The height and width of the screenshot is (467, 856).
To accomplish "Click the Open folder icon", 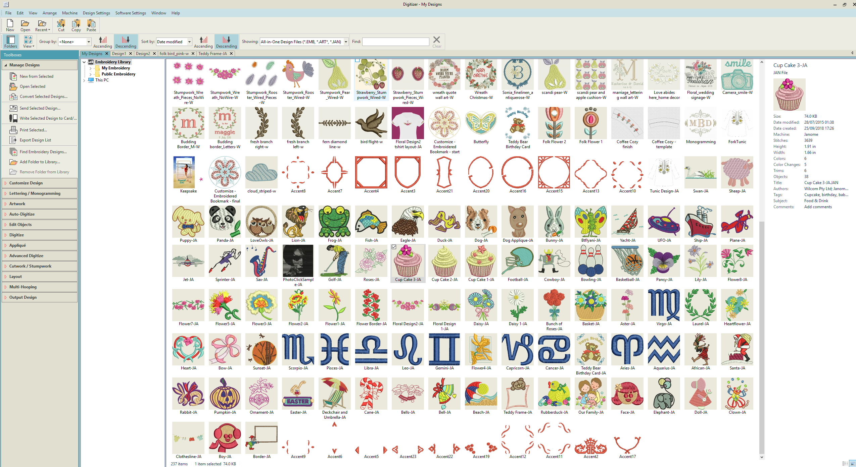I will 25,23.
